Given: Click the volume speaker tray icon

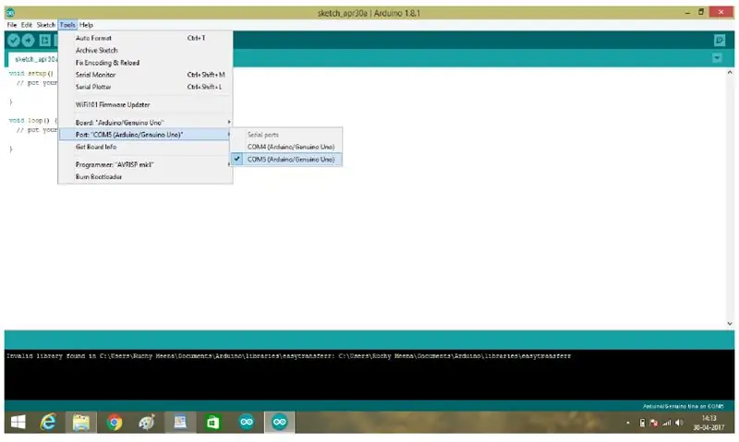Looking at the screenshot, I should (679, 423).
